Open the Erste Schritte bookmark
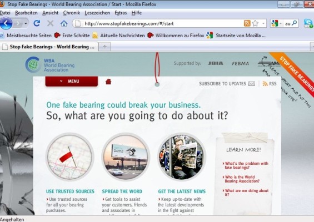This screenshot has height=222, width=314. [x=72, y=36]
